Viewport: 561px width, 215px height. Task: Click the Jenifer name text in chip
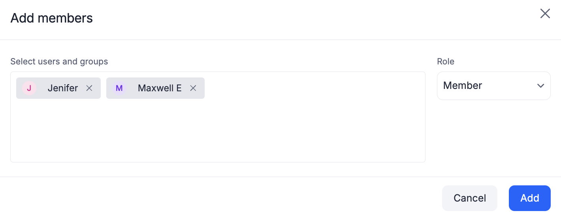(63, 88)
